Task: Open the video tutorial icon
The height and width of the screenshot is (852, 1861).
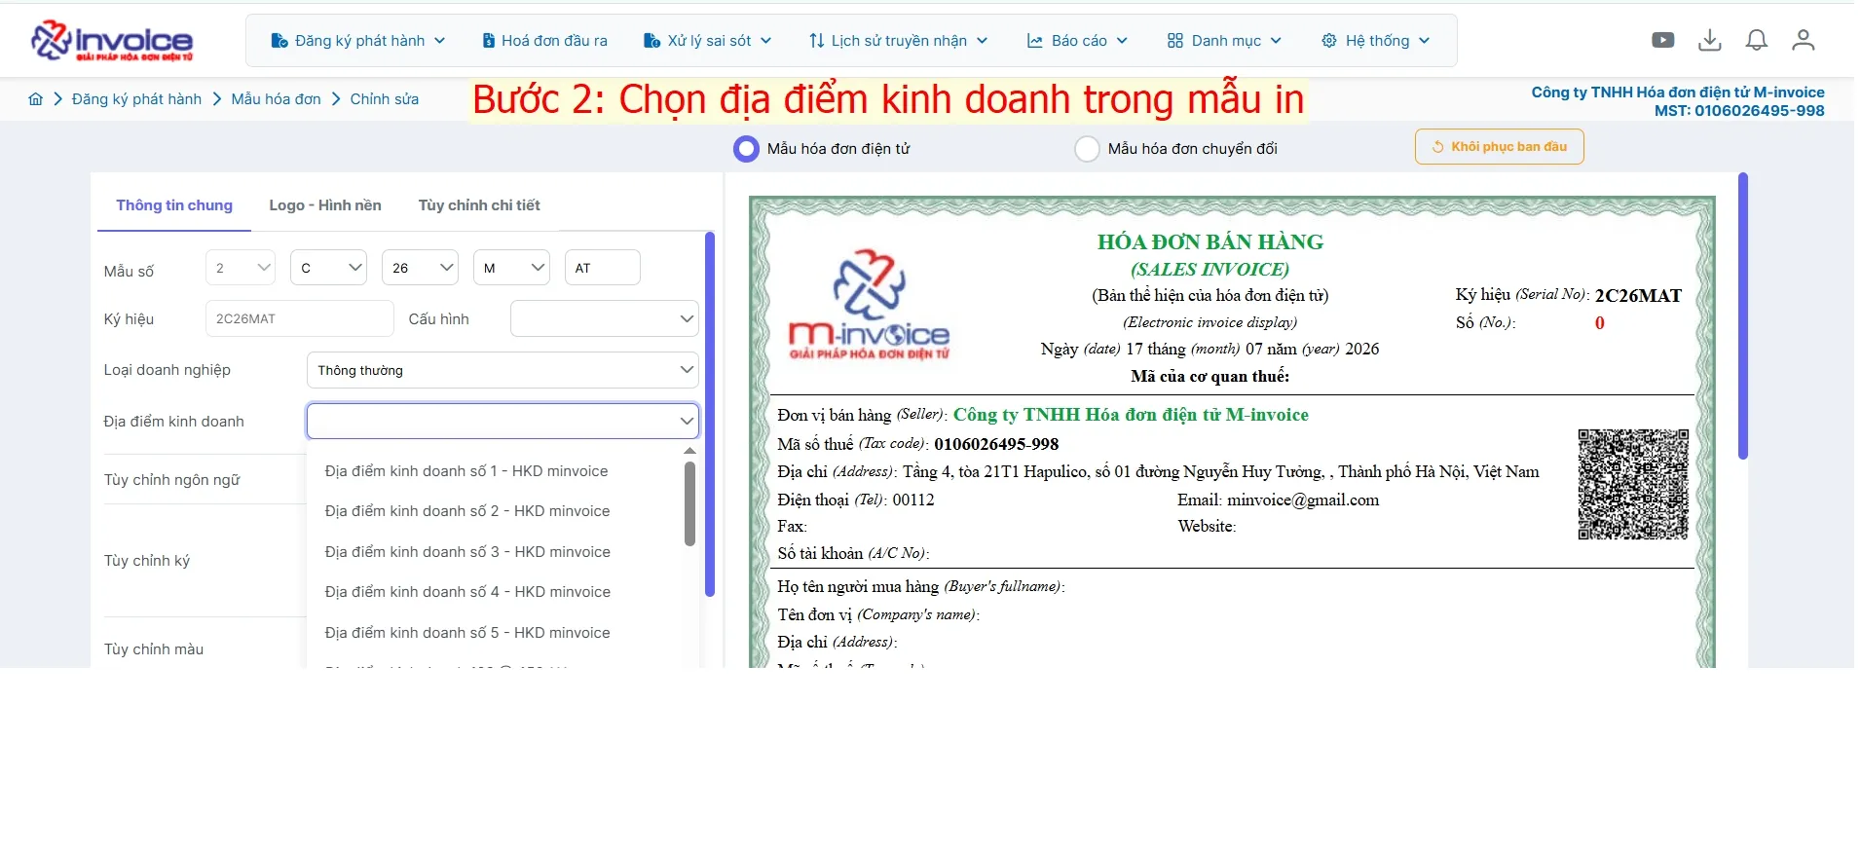Action: [1663, 40]
